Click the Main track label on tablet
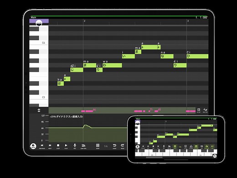The image size is (237, 178). (33, 17)
